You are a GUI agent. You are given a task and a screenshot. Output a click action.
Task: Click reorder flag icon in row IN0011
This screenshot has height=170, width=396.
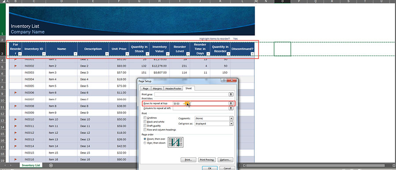tap(15, 126)
